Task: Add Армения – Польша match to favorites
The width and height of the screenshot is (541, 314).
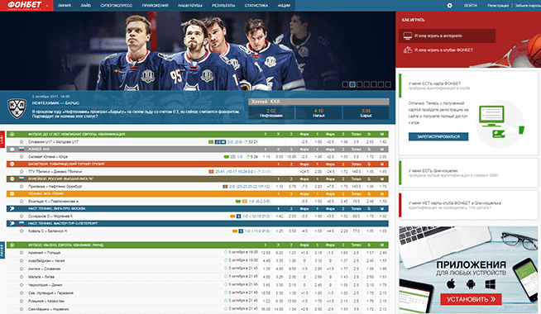Action: pyautogui.click(x=22, y=253)
